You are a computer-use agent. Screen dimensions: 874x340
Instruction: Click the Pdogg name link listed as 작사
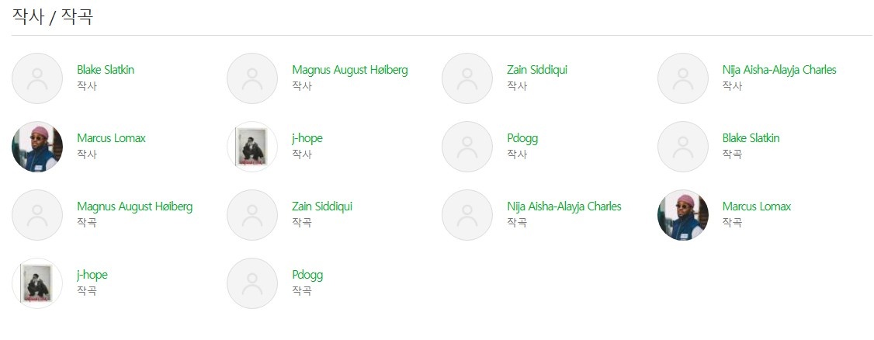[522, 138]
